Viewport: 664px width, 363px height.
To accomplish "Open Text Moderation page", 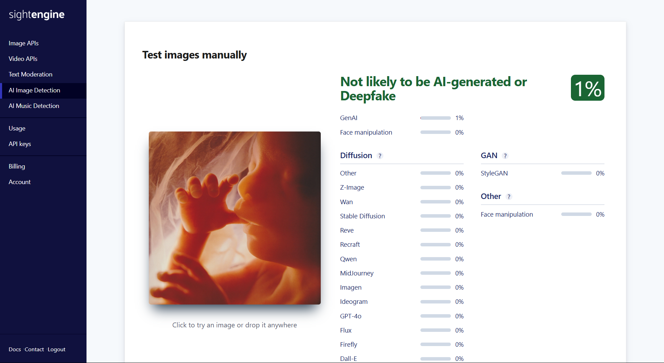I will (x=30, y=74).
